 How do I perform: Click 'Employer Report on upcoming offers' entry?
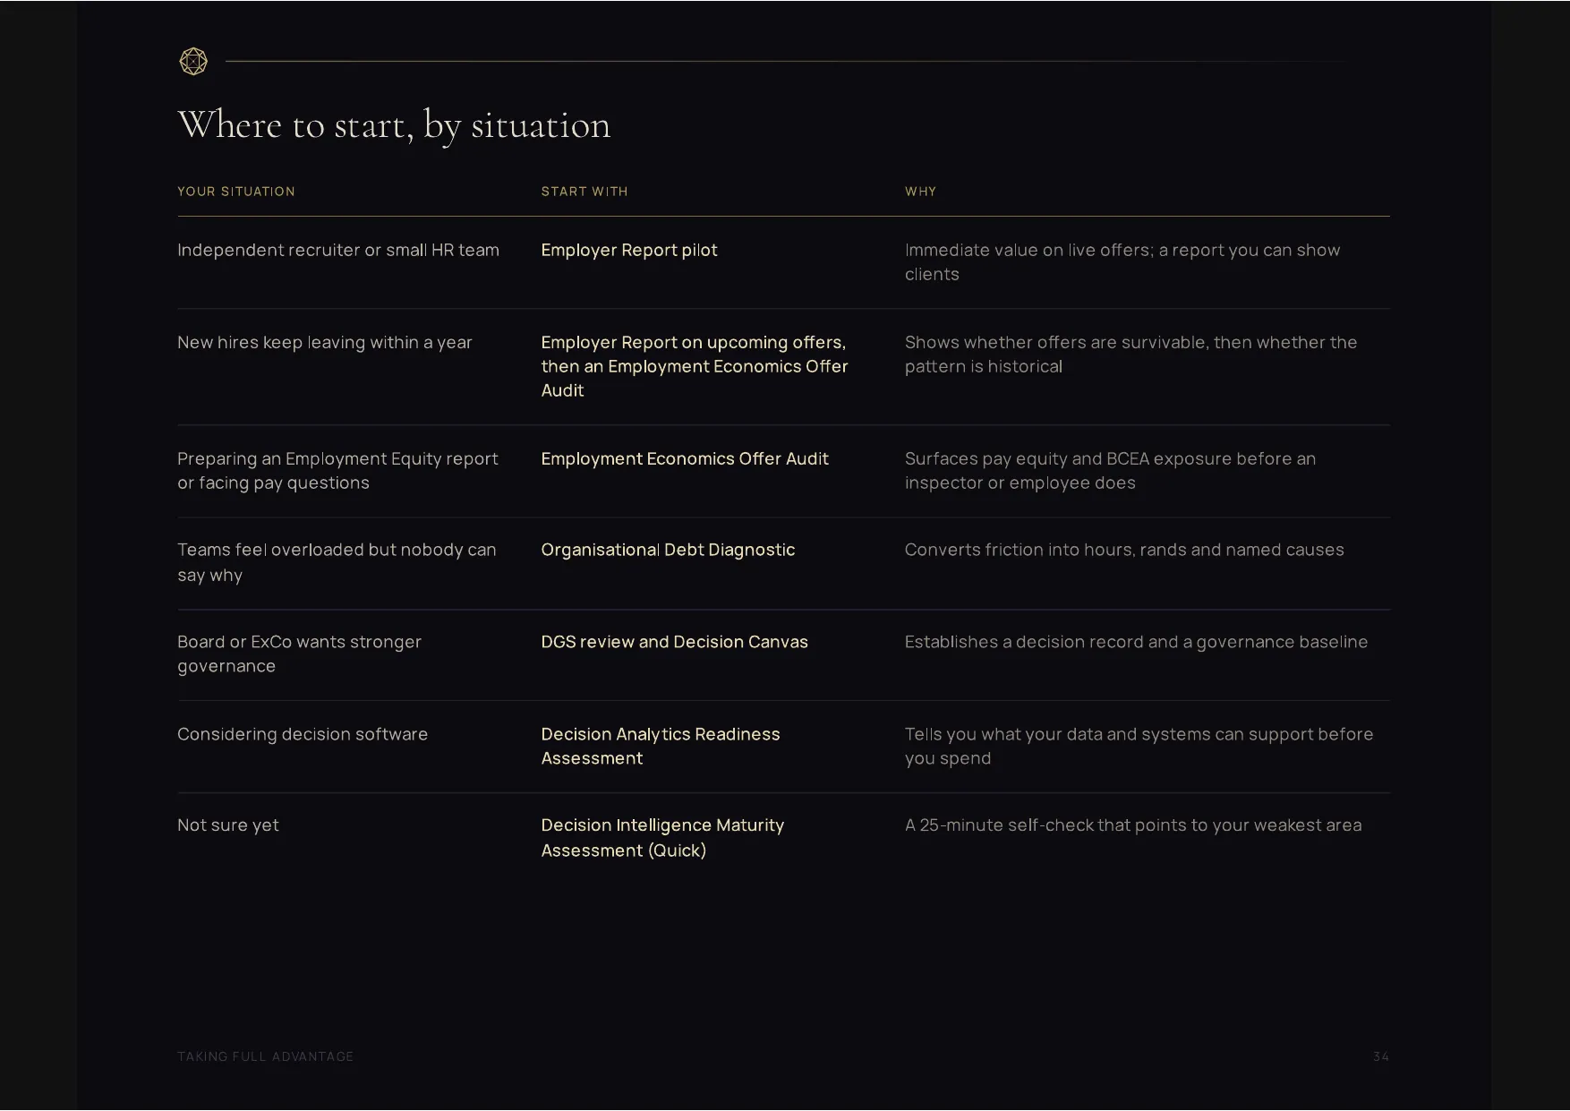pos(694,366)
